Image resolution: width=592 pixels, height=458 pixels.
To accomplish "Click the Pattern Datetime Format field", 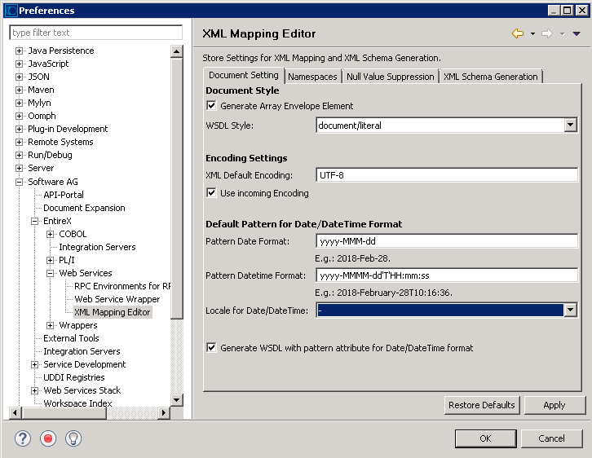I will click(x=447, y=275).
